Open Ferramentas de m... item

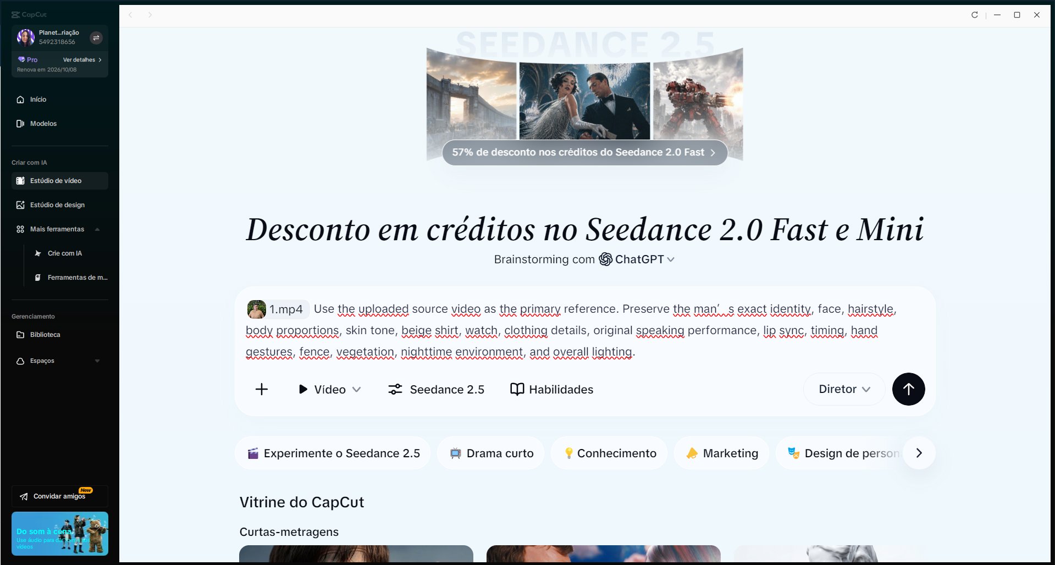pyautogui.click(x=70, y=278)
